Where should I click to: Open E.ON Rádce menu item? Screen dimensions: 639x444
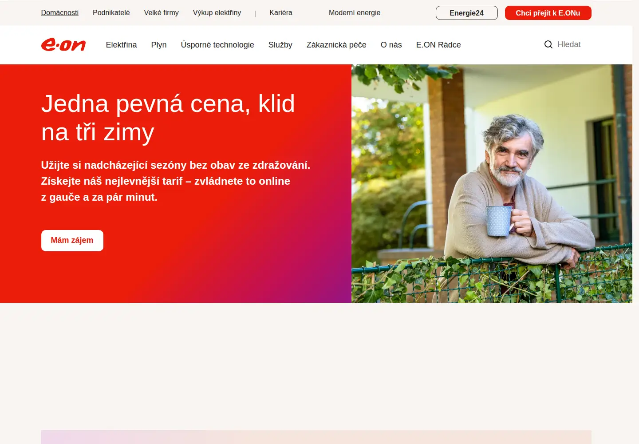(x=438, y=45)
